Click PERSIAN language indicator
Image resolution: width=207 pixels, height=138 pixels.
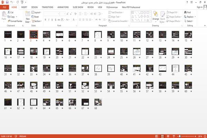23,136
